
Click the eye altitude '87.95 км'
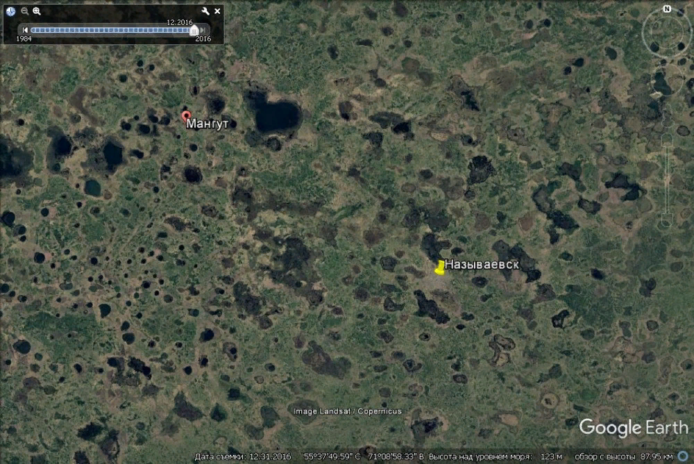[657, 456]
